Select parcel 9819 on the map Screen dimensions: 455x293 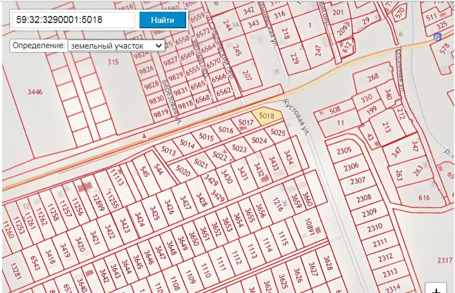161,114
